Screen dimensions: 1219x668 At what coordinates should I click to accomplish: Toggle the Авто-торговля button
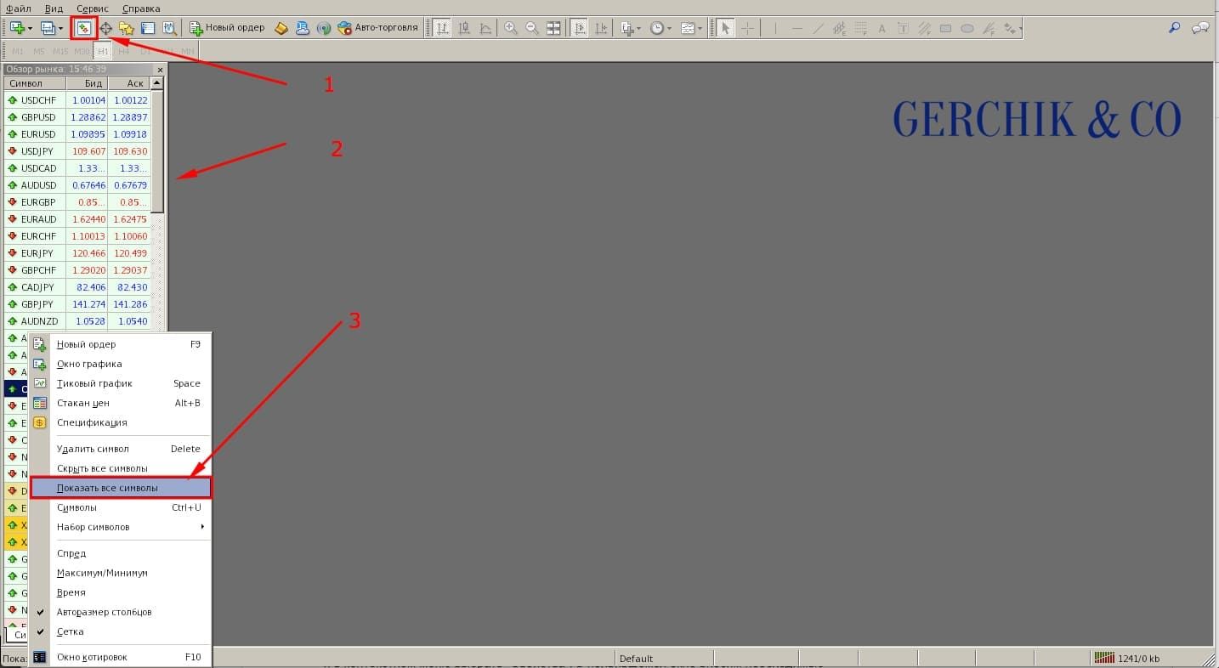(x=378, y=28)
